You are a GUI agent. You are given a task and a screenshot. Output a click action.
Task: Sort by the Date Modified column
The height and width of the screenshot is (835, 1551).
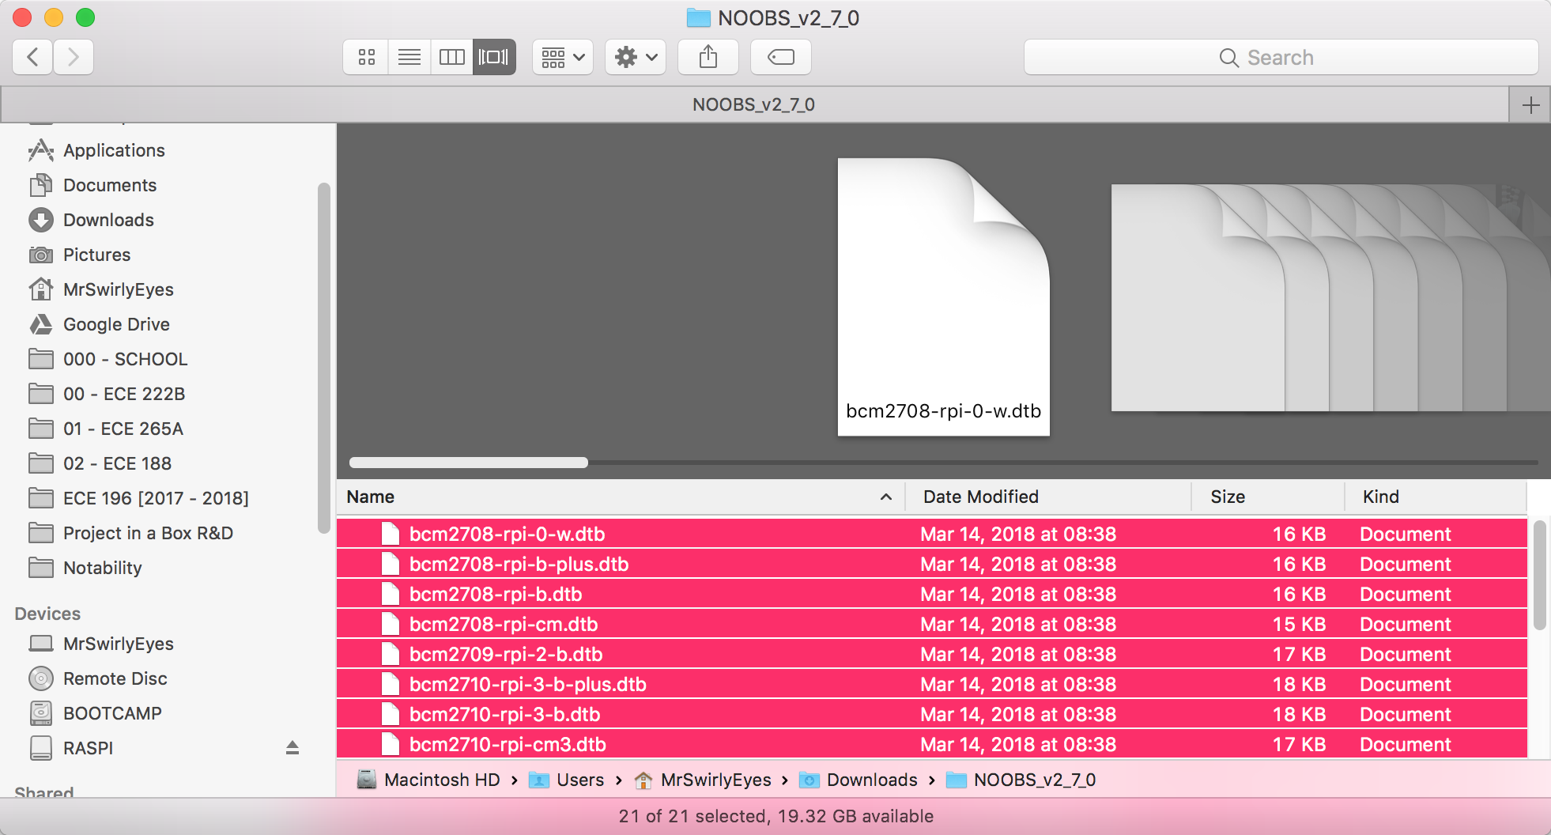click(980, 497)
